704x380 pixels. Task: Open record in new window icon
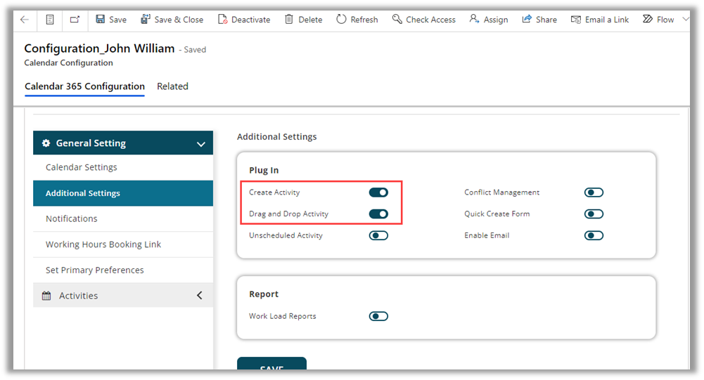(x=75, y=20)
